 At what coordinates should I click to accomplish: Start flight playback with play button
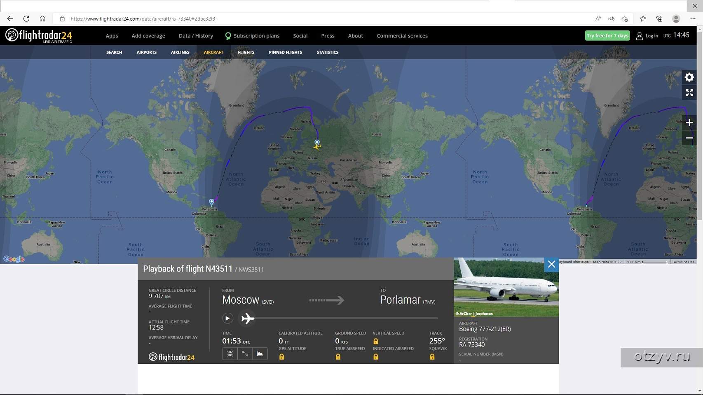point(227,318)
